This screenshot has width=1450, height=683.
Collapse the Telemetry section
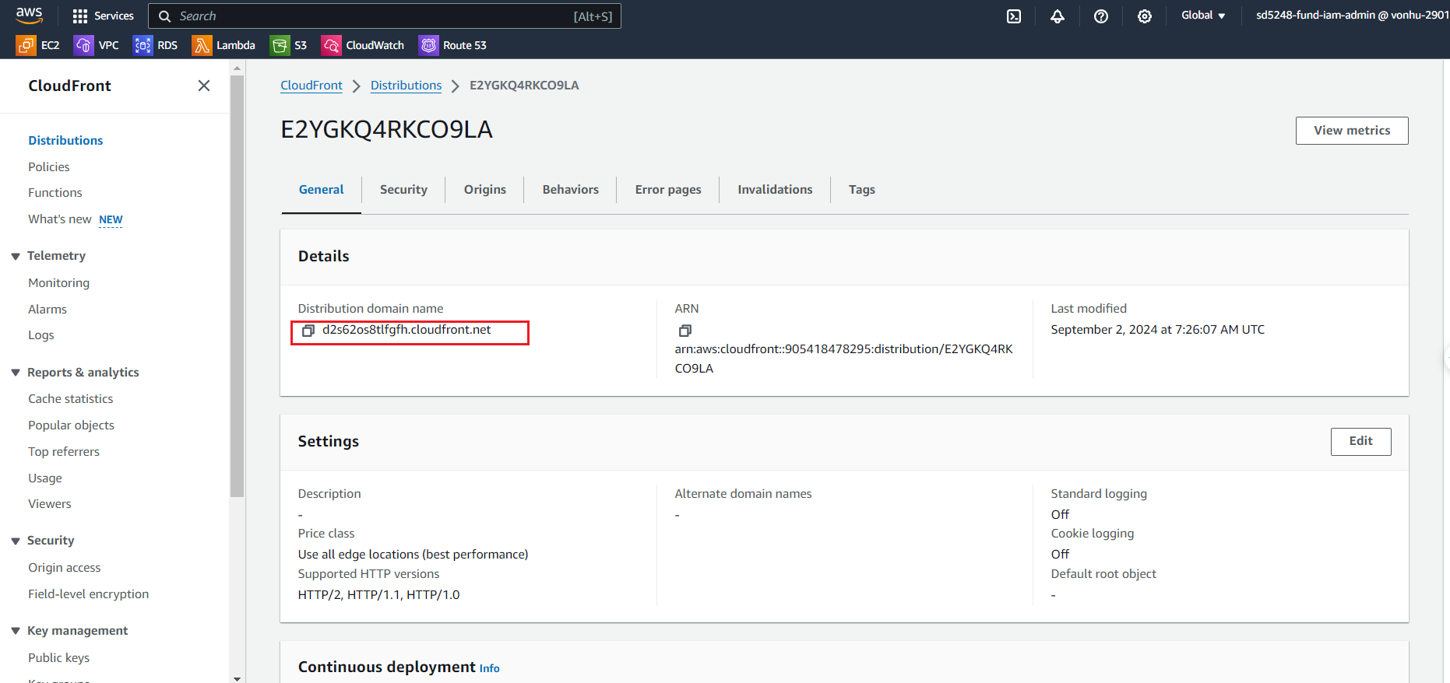tap(16, 256)
